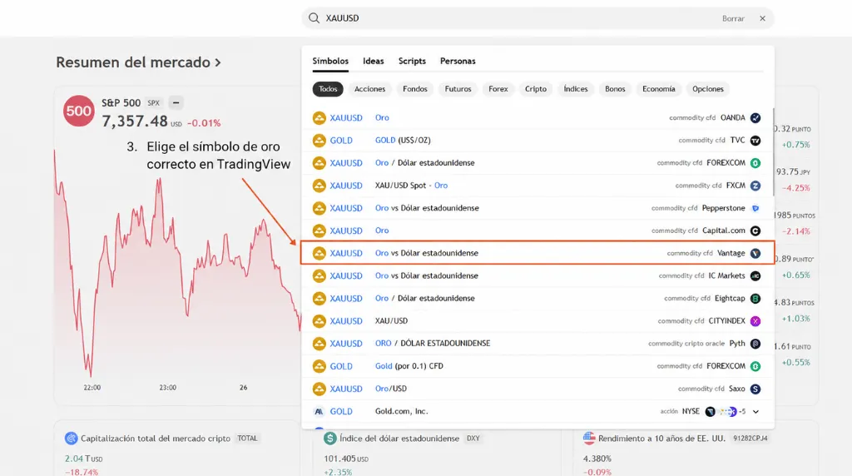Click the Pepperstone broker logo icon
The height and width of the screenshot is (476, 852).
pos(755,208)
